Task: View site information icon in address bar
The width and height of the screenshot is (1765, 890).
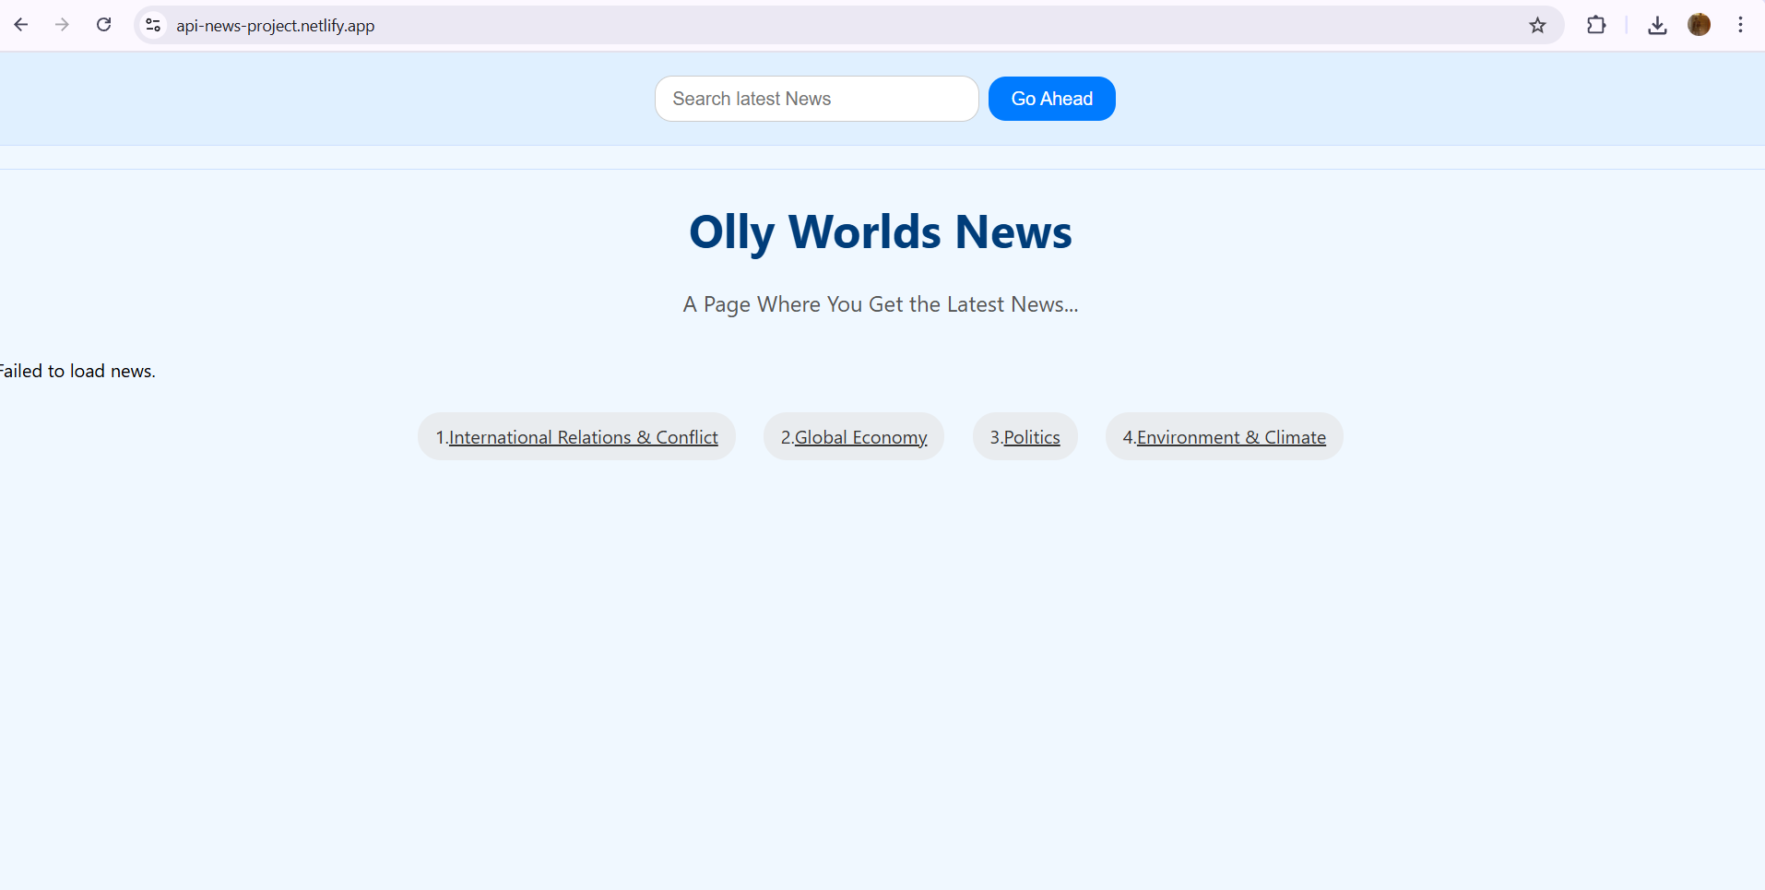Action: pos(154,25)
